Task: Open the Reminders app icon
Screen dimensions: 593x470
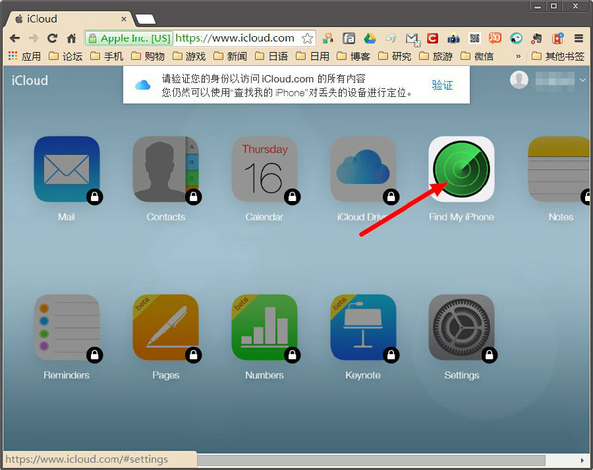Action: pyautogui.click(x=67, y=328)
